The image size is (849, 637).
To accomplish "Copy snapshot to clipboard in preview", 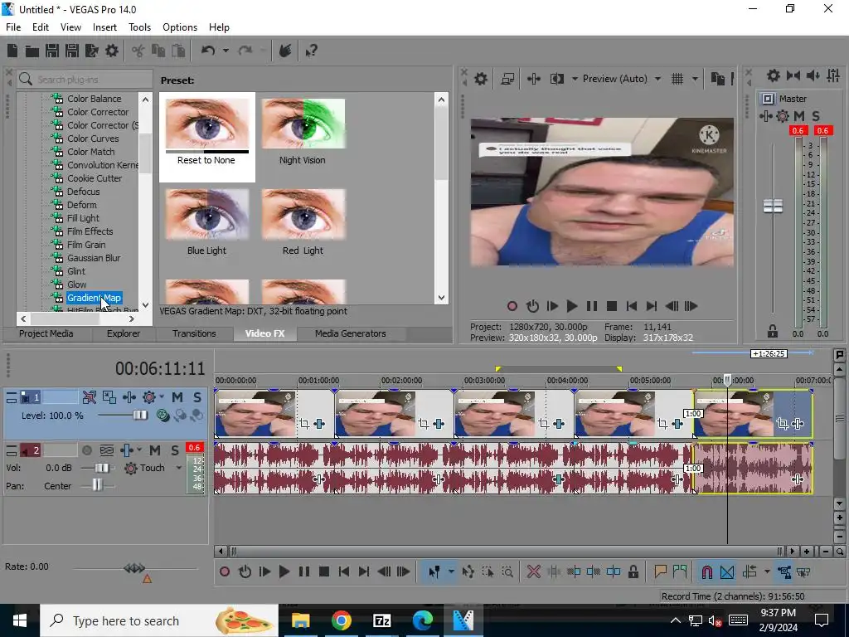I will tap(717, 79).
